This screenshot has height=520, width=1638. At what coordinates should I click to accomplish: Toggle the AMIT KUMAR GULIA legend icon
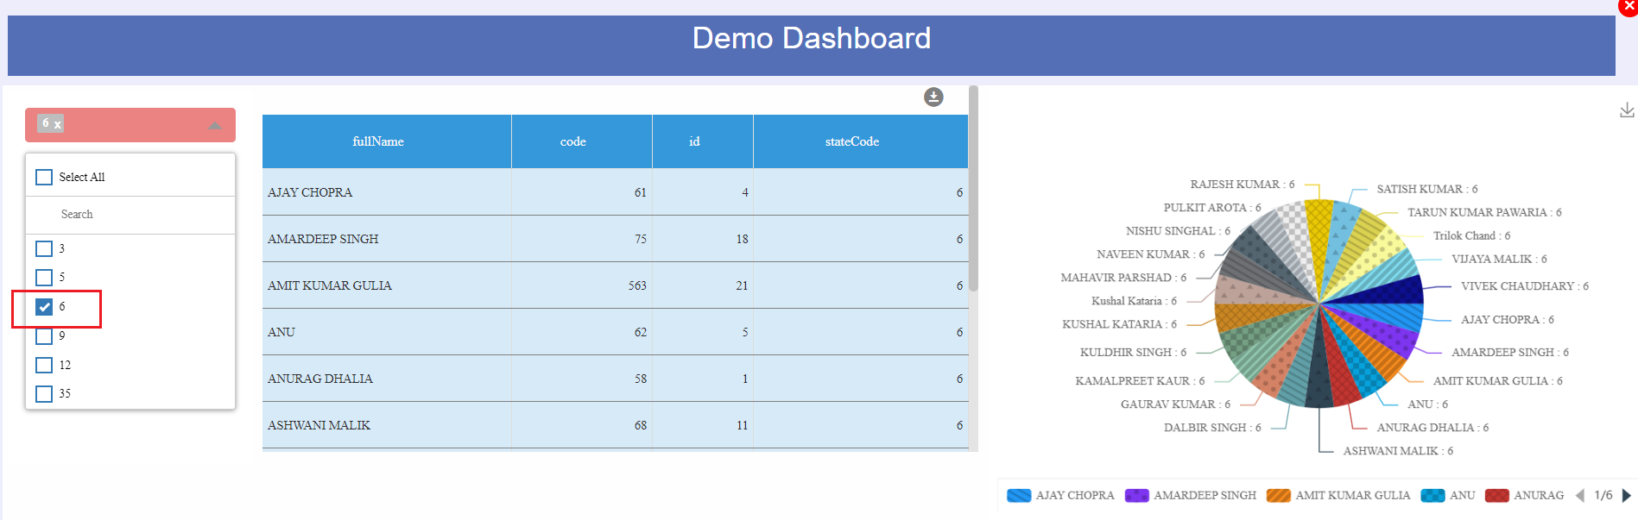coord(1278,495)
